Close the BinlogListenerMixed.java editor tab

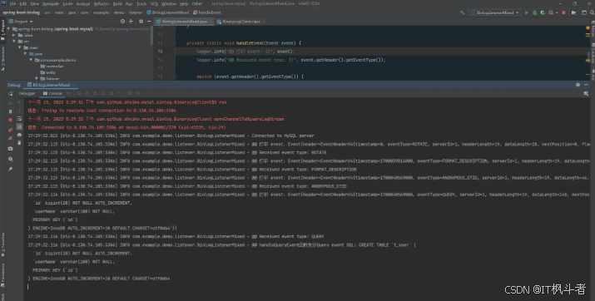click(x=211, y=22)
